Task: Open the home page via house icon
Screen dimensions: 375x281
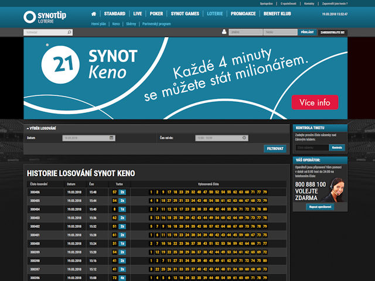Action: coord(94,14)
